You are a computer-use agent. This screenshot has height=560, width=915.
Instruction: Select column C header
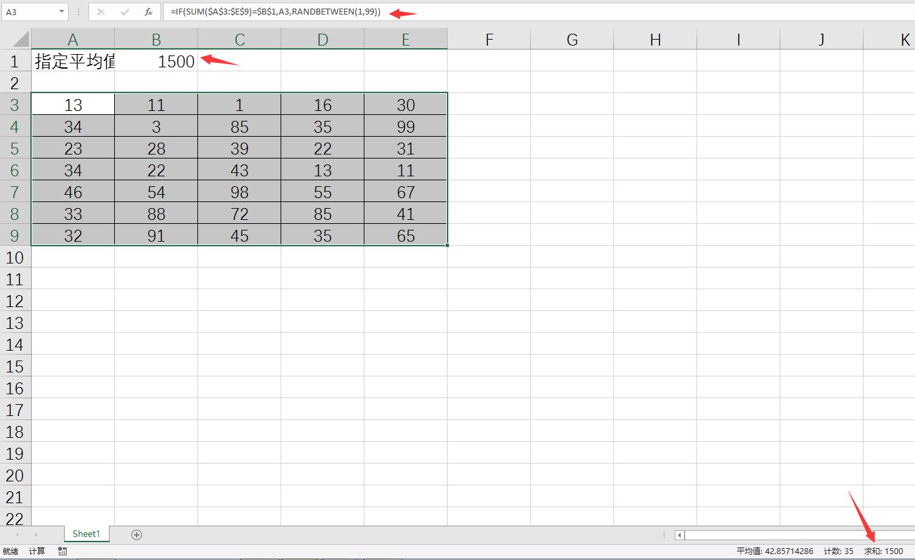point(239,39)
